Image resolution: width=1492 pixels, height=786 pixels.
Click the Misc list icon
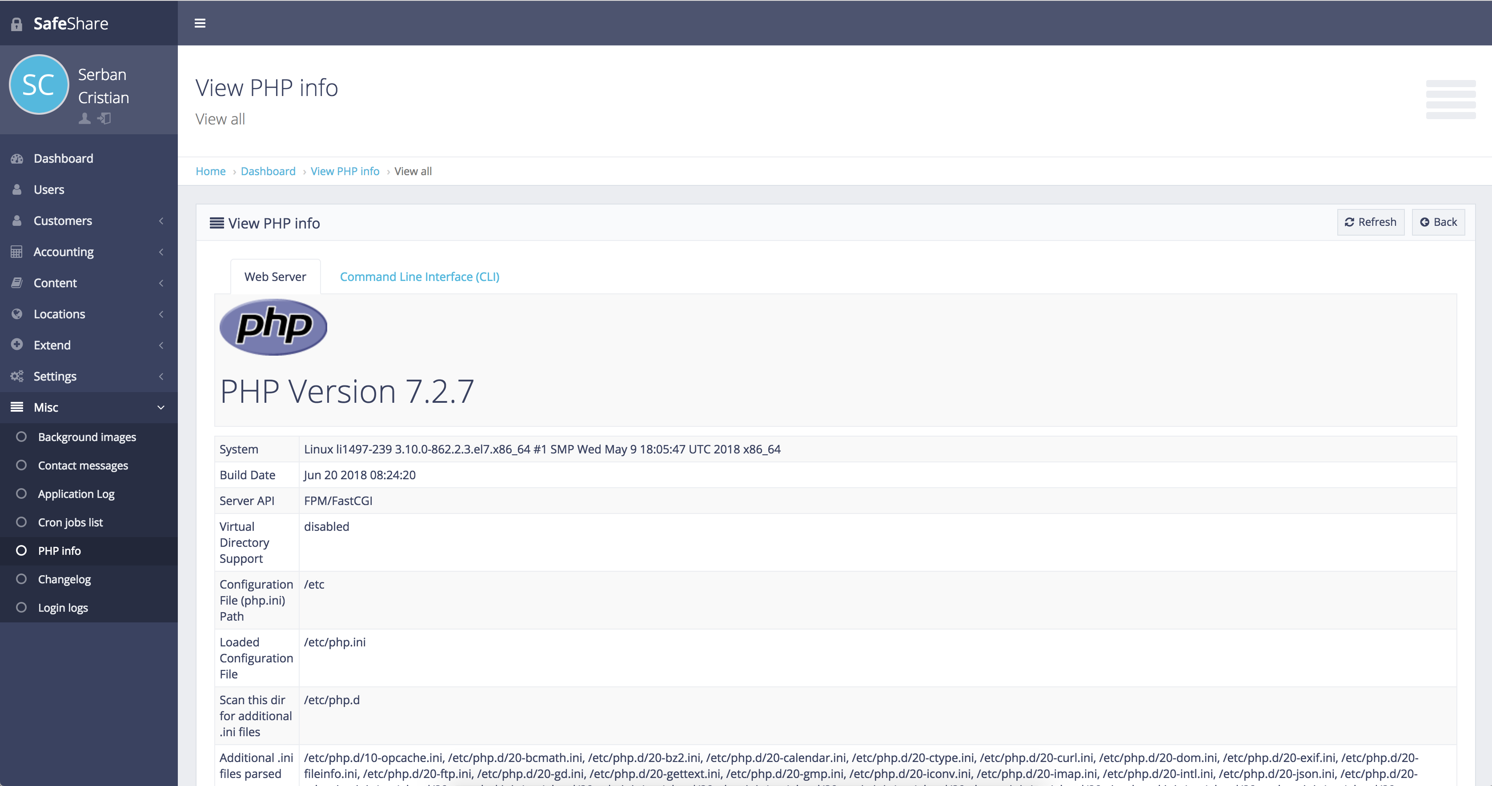[x=17, y=407]
